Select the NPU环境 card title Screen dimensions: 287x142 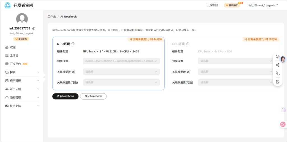[x=64, y=44]
